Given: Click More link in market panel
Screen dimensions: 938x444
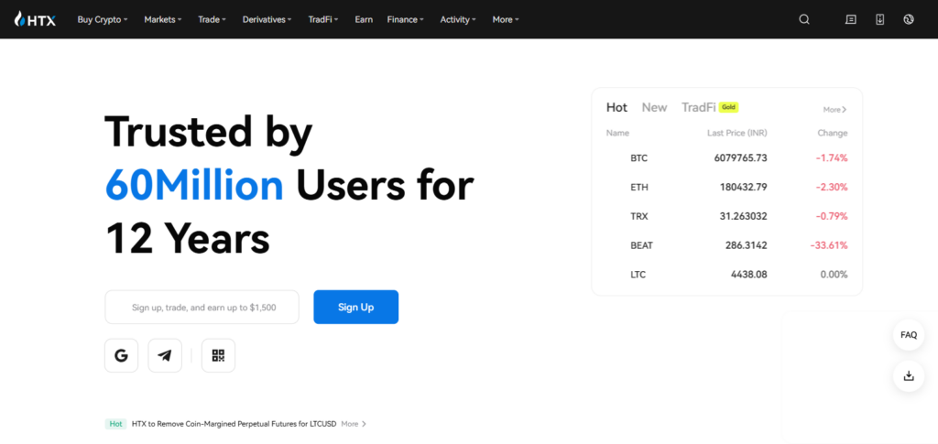Looking at the screenshot, I should pyautogui.click(x=834, y=110).
